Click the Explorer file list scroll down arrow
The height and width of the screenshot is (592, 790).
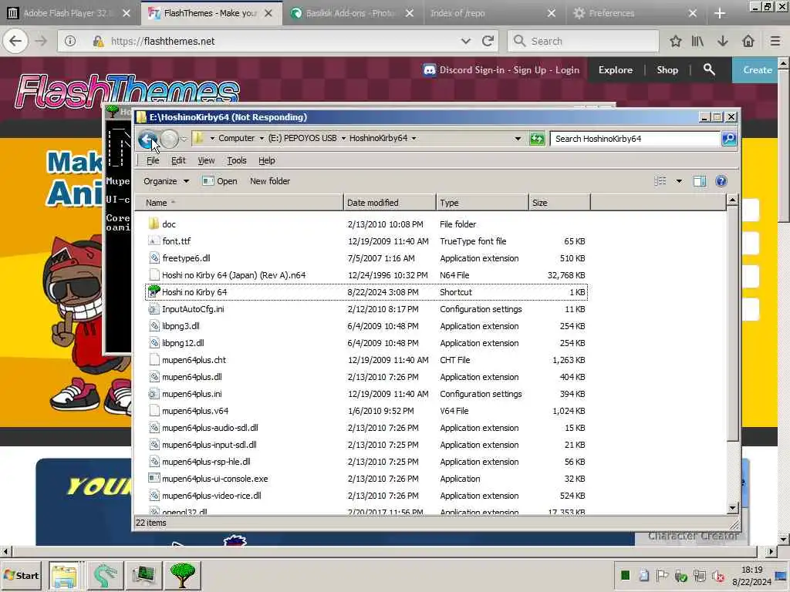coord(733,508)
